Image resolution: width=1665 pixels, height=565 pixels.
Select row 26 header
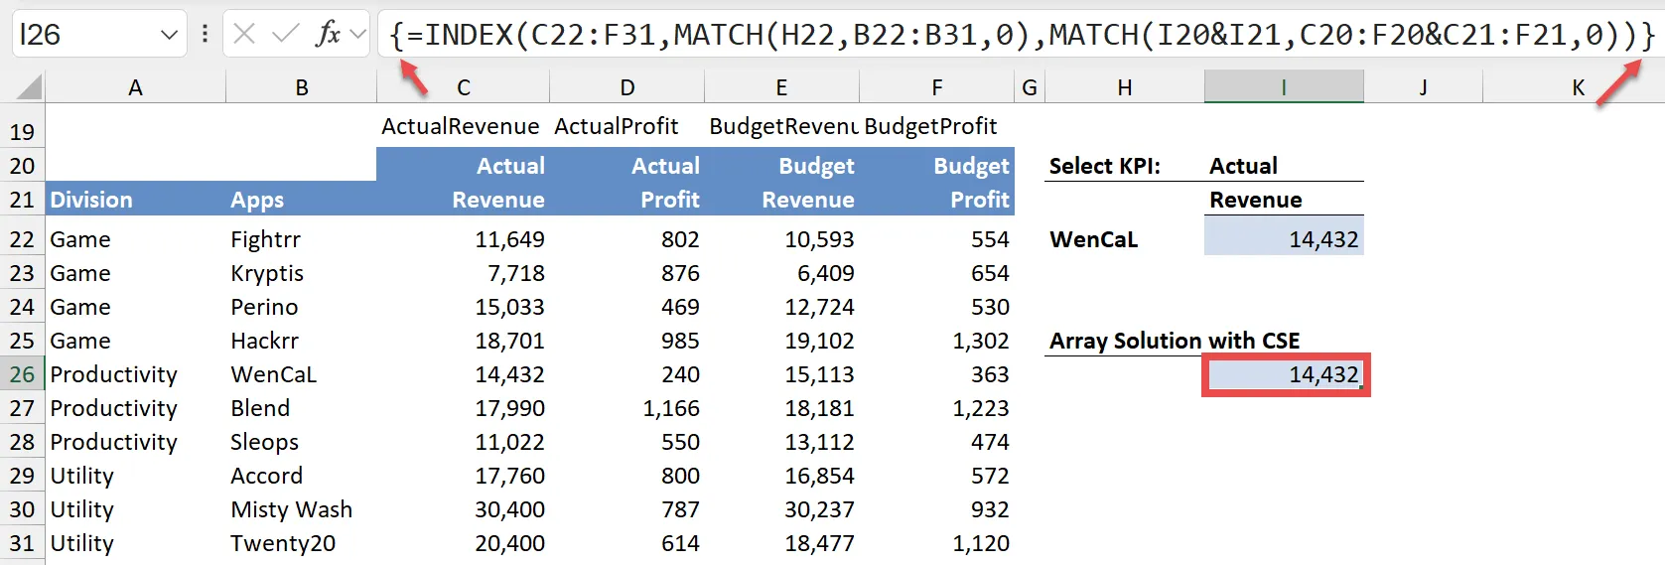tap(22, 374)
